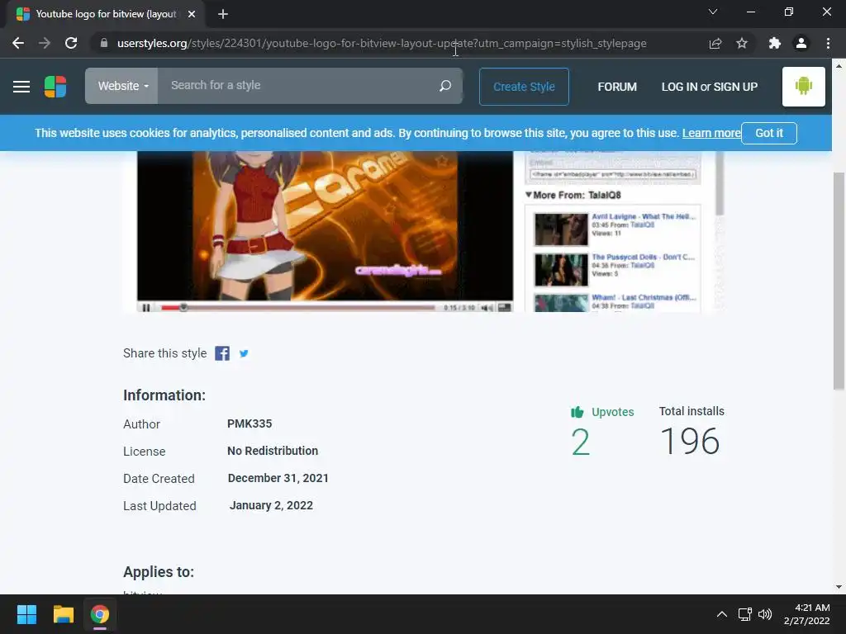Click the Youtube logo for bitview tab
Screen dimensions: 846x634
[106, 14]
